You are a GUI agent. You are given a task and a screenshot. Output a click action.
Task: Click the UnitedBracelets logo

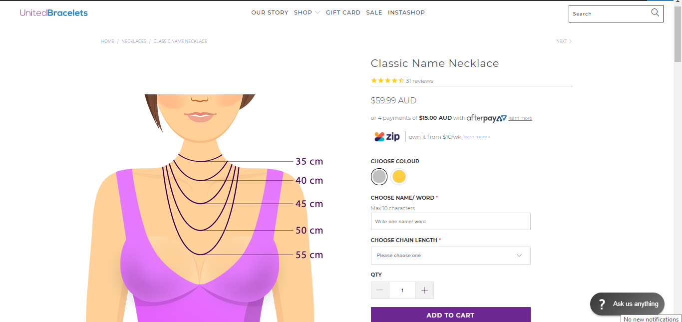[54, 13]
